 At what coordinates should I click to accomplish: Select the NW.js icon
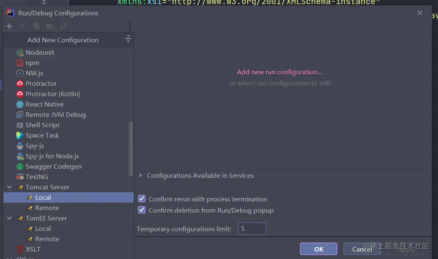(20, 73)
